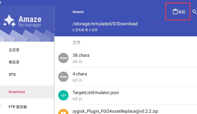Click the clipboard paste icon
The image size is (197, 114).
click(175, 12)
